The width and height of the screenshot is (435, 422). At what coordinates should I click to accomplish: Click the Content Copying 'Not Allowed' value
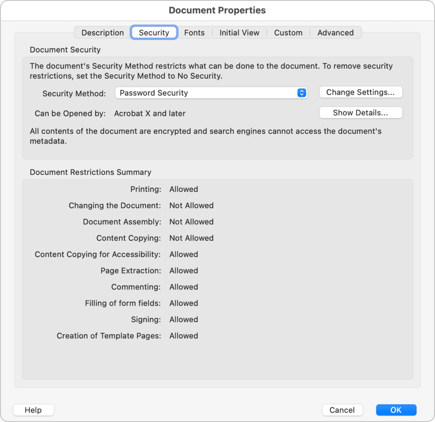[191, 238]
